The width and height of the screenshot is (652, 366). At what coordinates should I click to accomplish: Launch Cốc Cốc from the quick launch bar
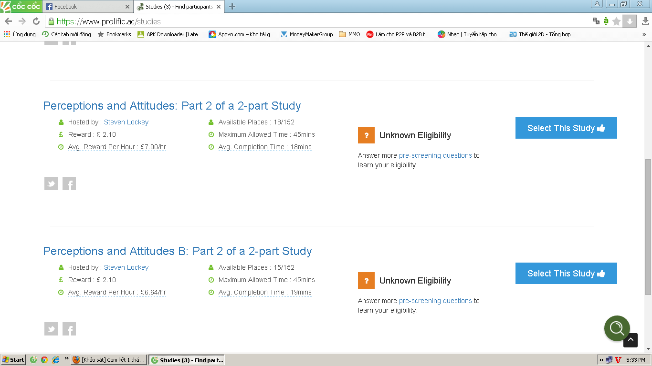(33, 360)
